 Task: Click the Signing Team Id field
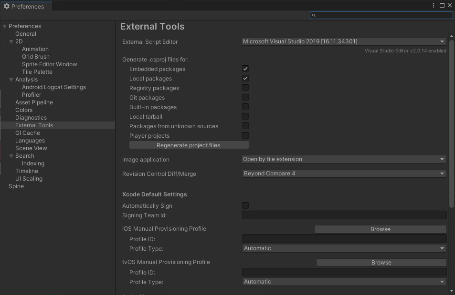point(344,215)
